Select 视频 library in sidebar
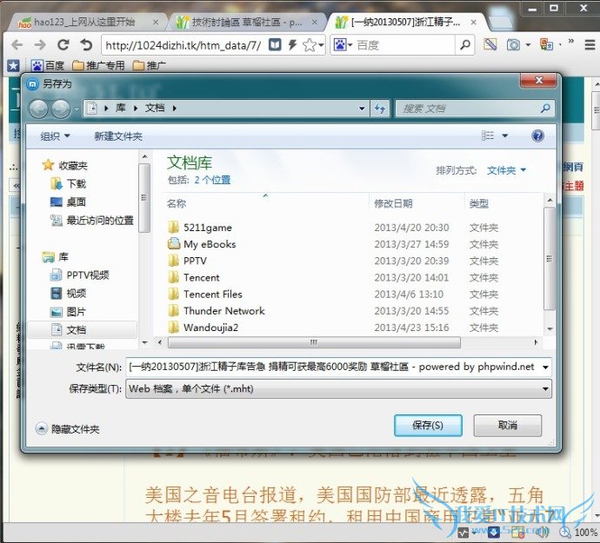 click(69, 294)
